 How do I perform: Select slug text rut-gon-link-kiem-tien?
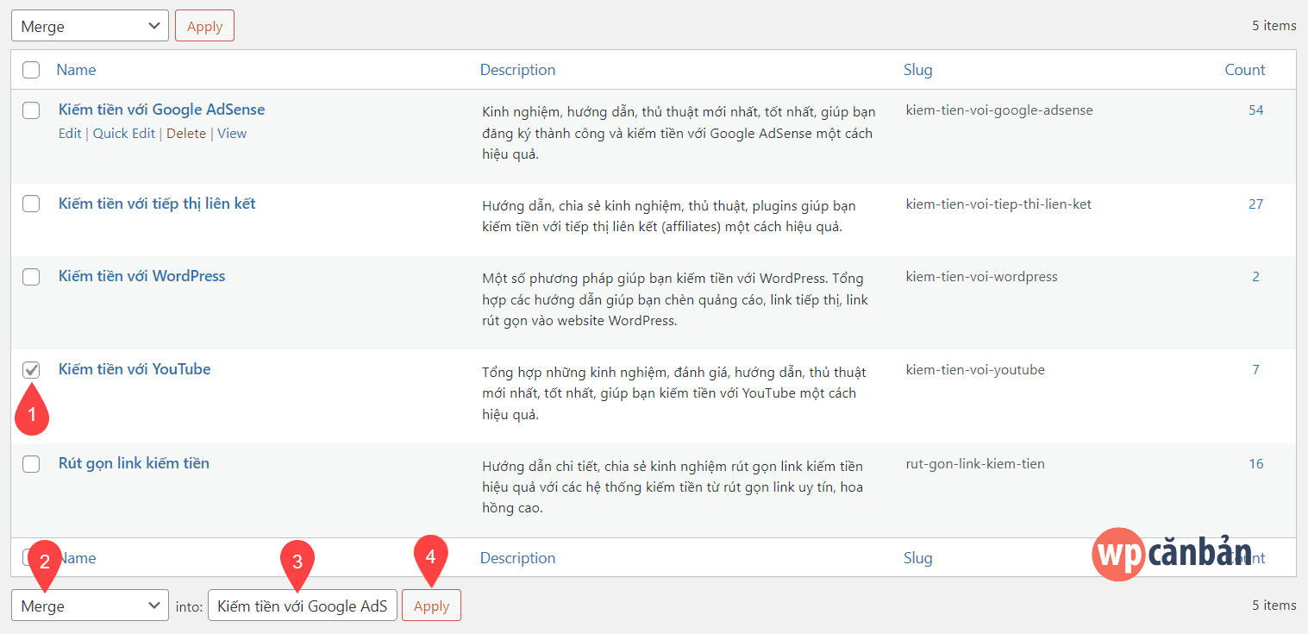click(x=975, y=463)
